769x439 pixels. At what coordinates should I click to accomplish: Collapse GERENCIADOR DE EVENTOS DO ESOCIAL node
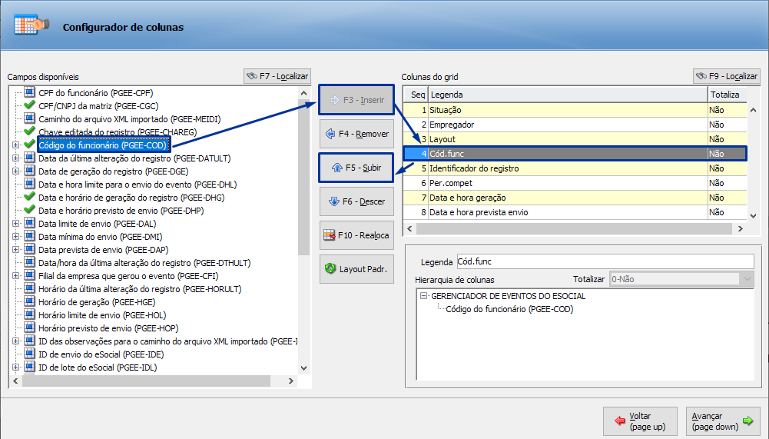click(x=424, y=295)
